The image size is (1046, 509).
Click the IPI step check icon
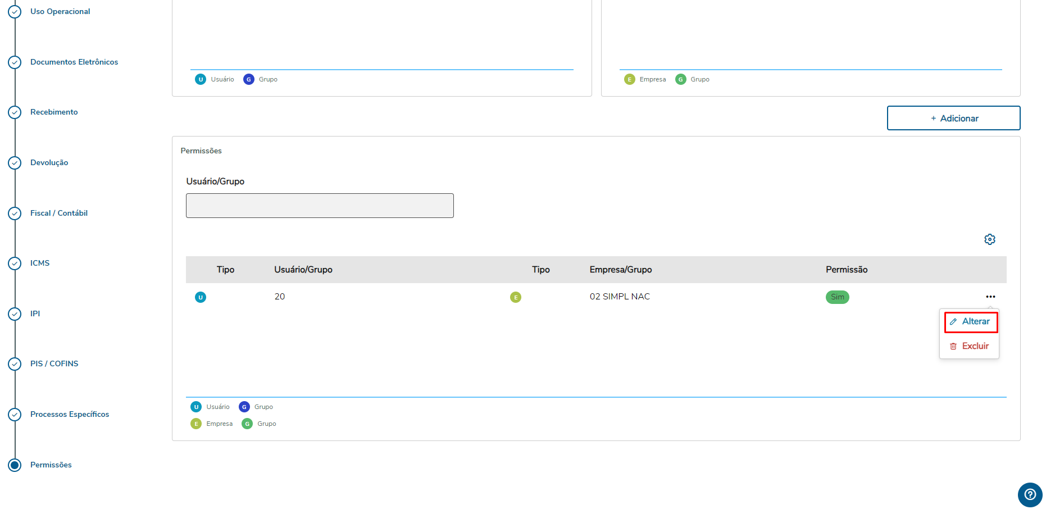(15, 314)
